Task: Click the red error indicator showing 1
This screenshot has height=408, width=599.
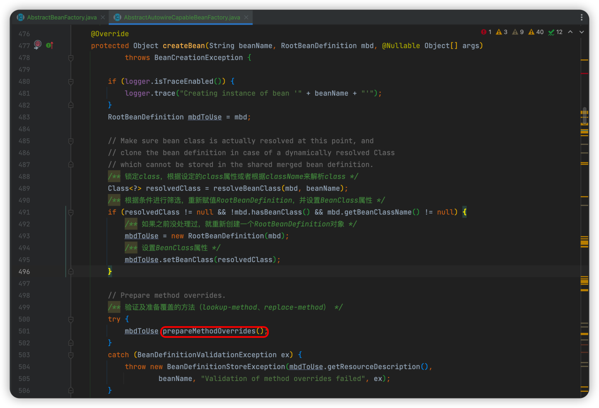Action: pyautogui.click(x=486, y=32)
